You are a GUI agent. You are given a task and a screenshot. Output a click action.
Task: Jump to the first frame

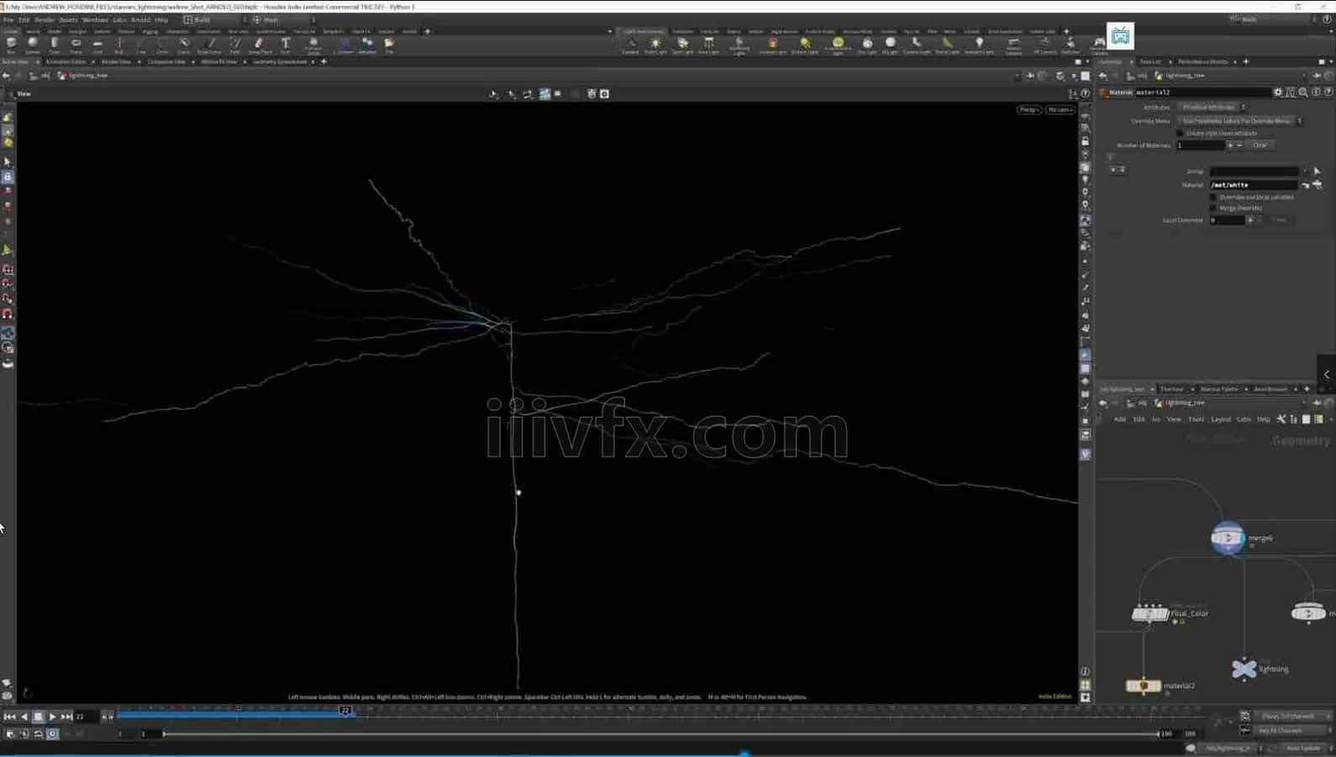click(9, 717)
